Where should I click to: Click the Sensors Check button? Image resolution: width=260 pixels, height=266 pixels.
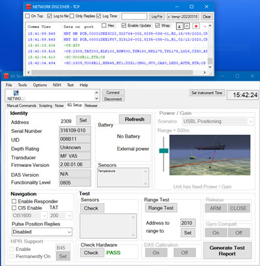click(x=91, y=208)
